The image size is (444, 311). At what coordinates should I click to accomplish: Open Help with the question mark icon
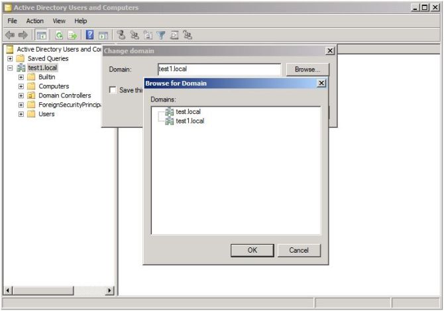[89, 35]
